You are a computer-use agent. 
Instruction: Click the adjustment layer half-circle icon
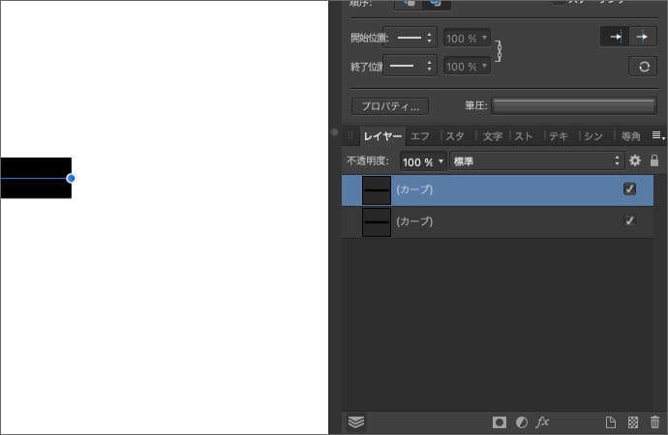pos(521,422)
